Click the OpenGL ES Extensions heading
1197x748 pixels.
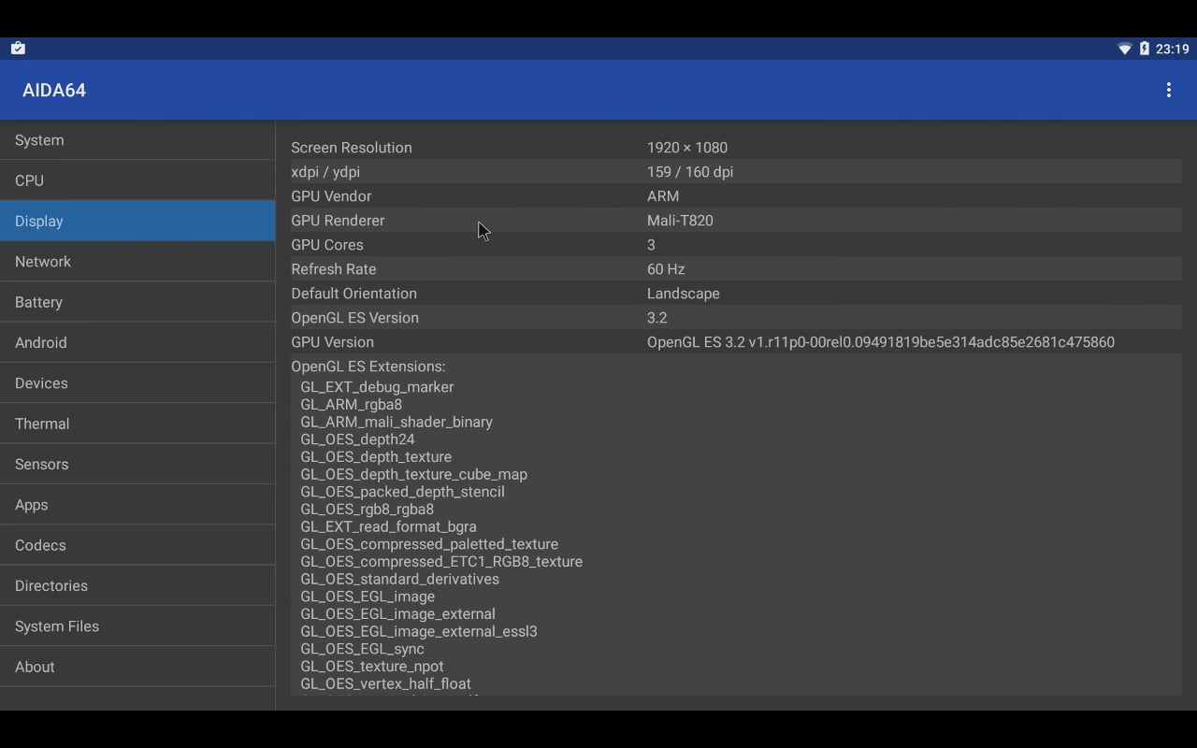(368, 367)
